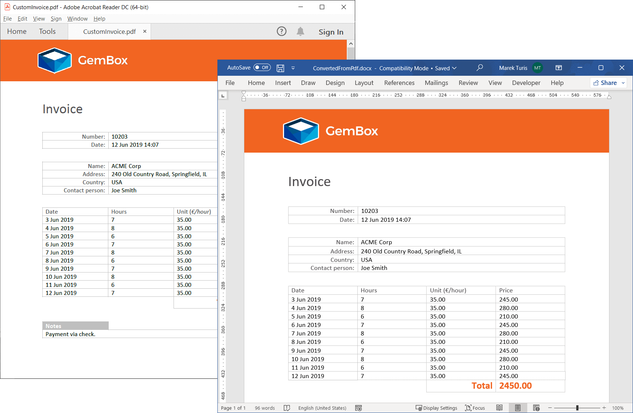Open the References ribbon tab
This screenshot has height=413, width=633.
pos(399,83)
